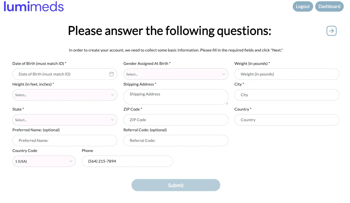The width and height of the screenshot is (350, 203).
Task: Click the Phone number field
Action: 127,161
